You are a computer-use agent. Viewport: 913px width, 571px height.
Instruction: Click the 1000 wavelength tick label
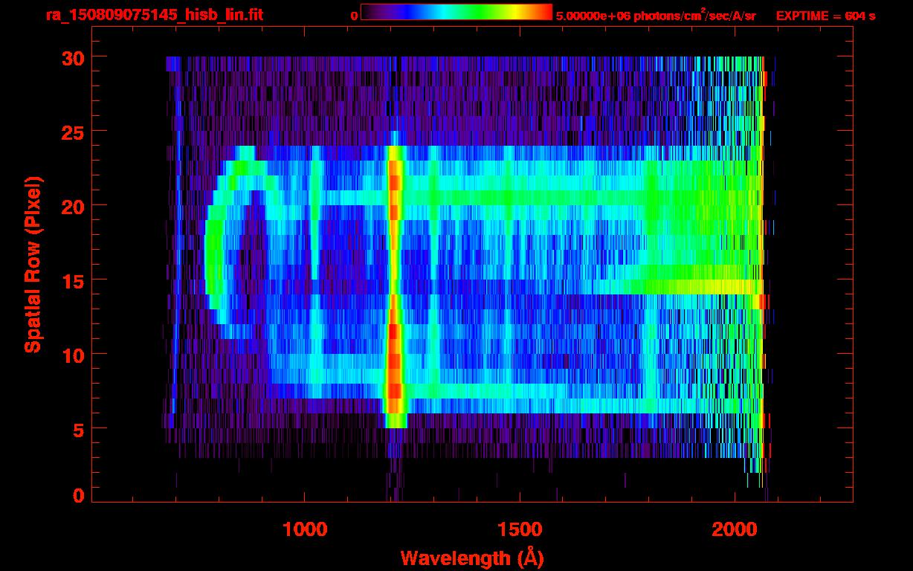coord(305,529)
